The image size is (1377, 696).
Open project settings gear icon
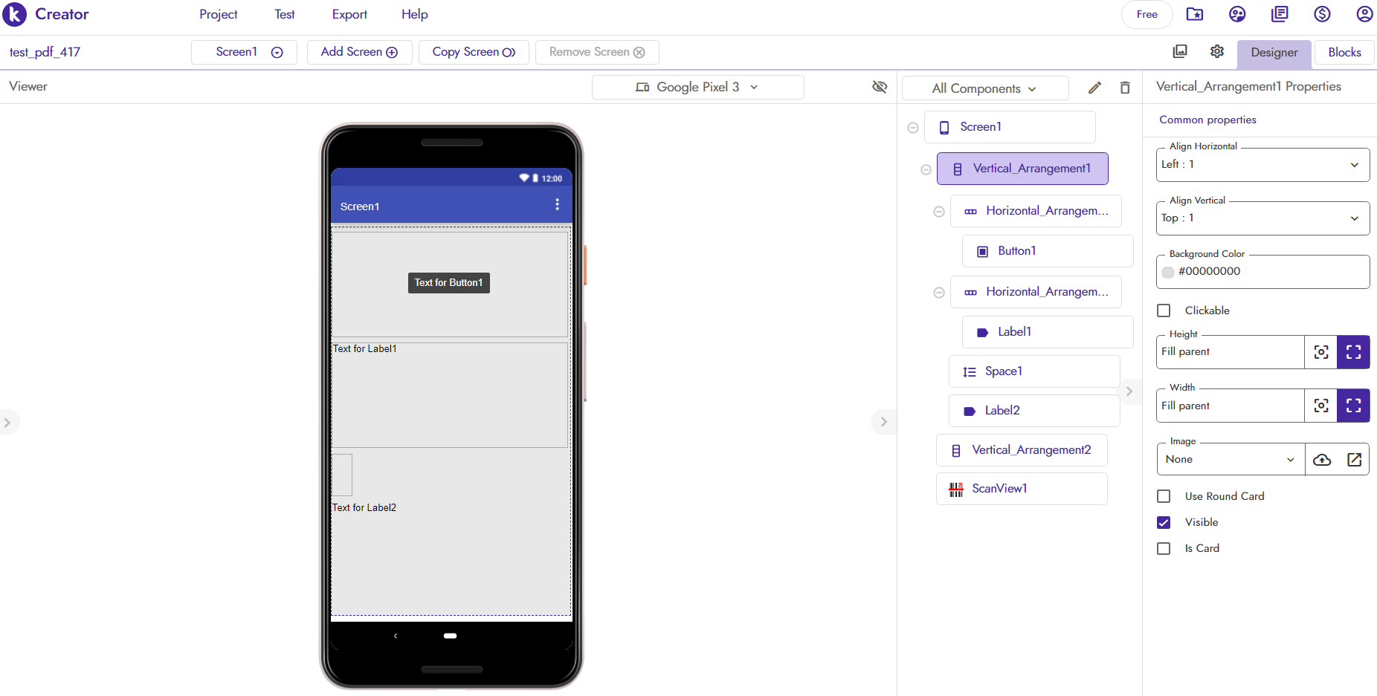coord(1217,51)
